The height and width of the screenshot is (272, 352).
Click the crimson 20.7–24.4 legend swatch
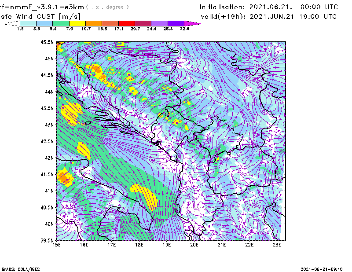click(143, 23)
